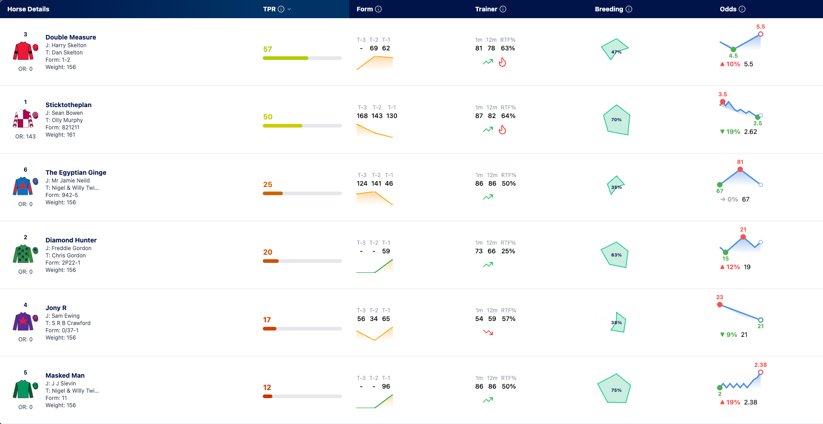This screenshot has height=424, width=823.
Task: Click The Egyptian Ginge's upward trainer trend icon
Action: (x=488, y=197)
